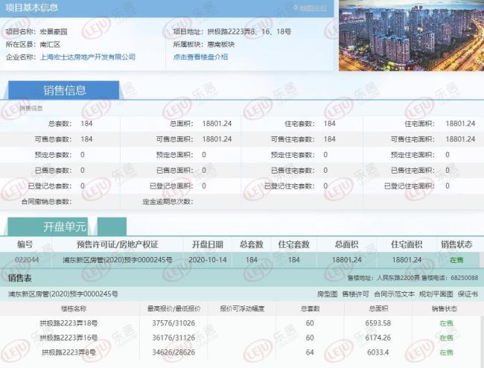Open building 拱极路2223弄16号

click(x=69, y=337)
